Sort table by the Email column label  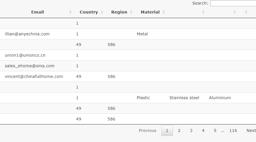[x=38, y=12]
